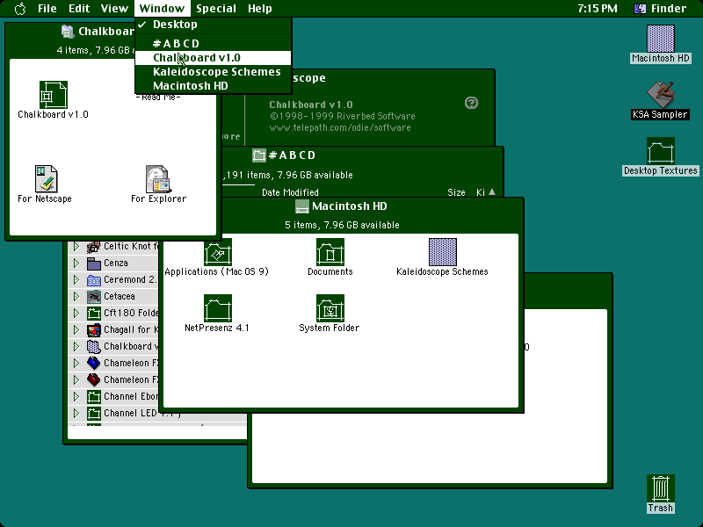The image size is (703, 527).
Task: Select the Chagall row icon
Action: click(x=94, y=330)
